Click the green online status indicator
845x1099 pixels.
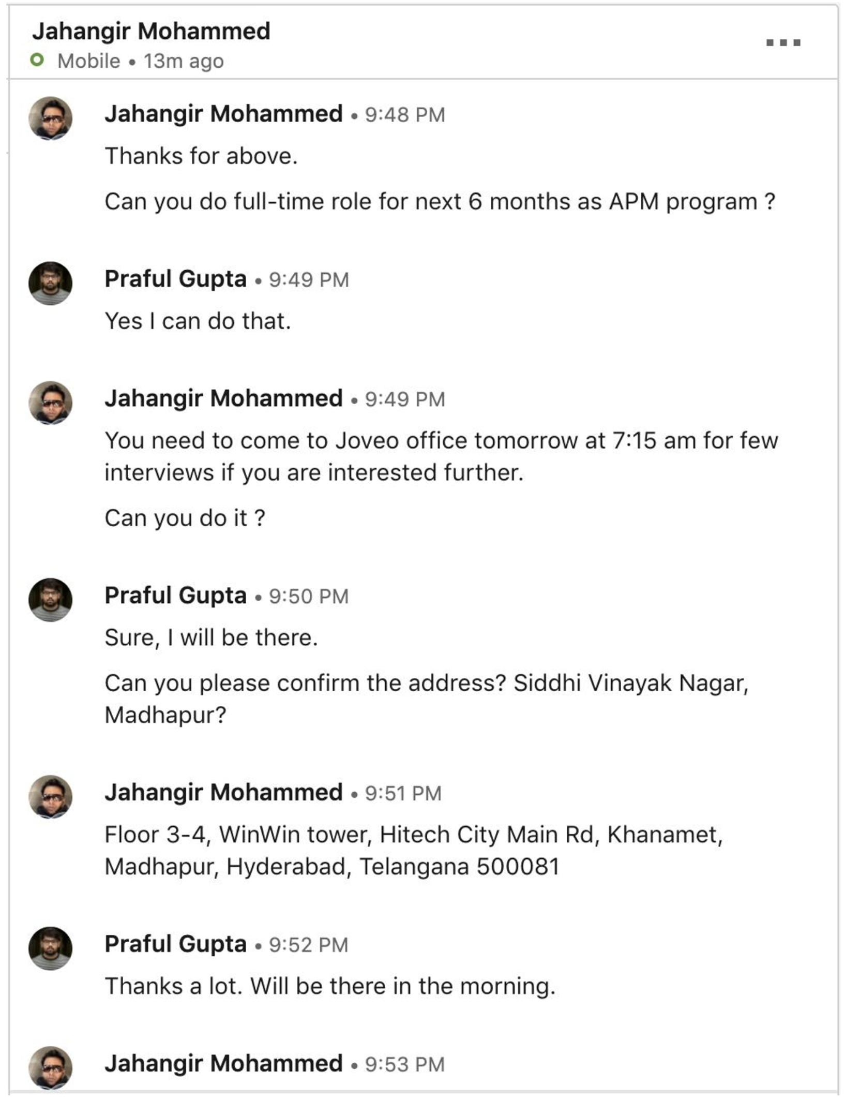[37, 61]
